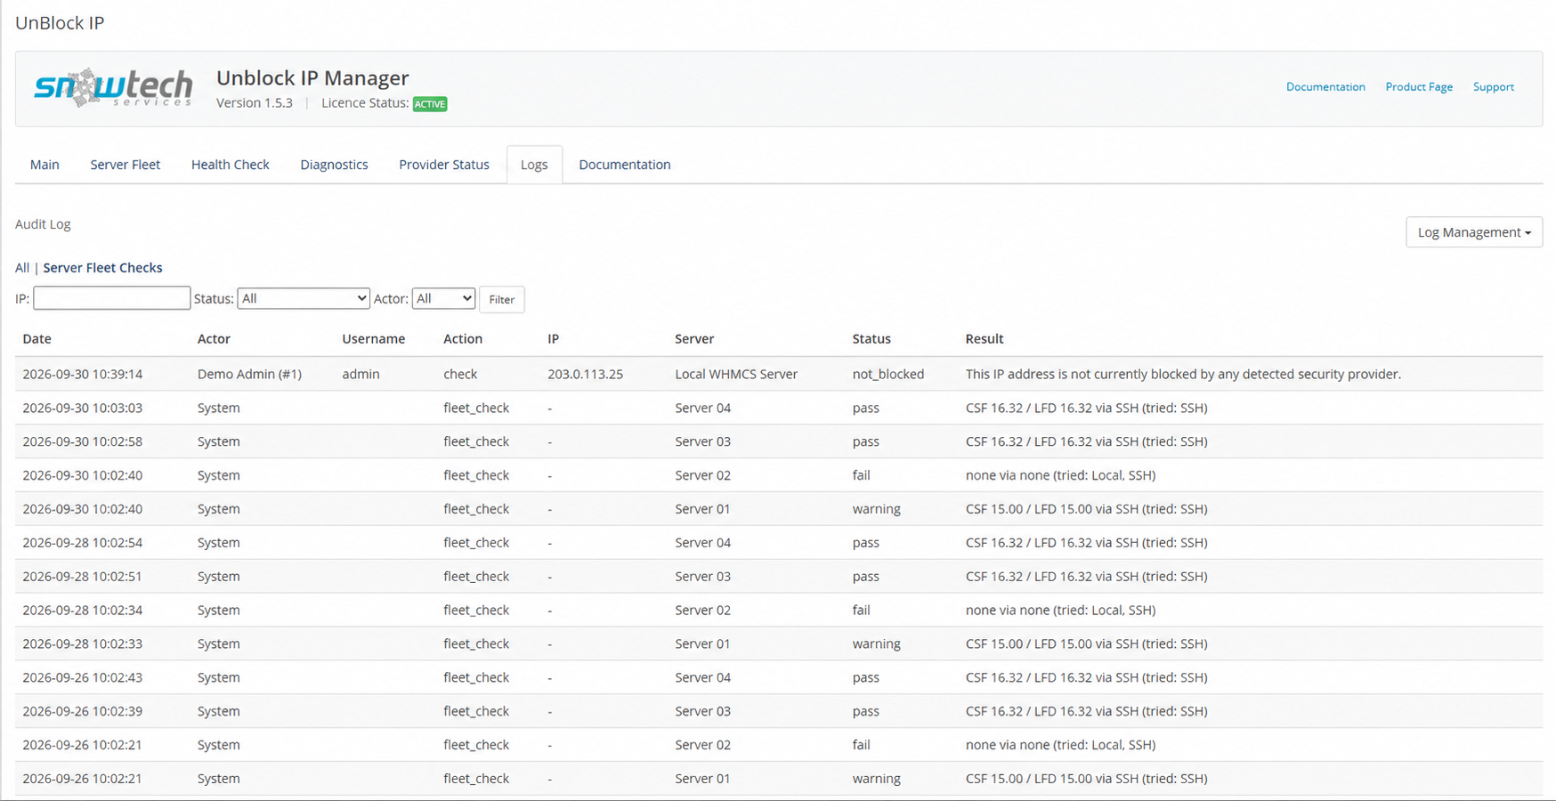This screenshot has width=1556, height=801.
Task: Switch to the Server Fleet tab
Action: [x=126, y=165]
